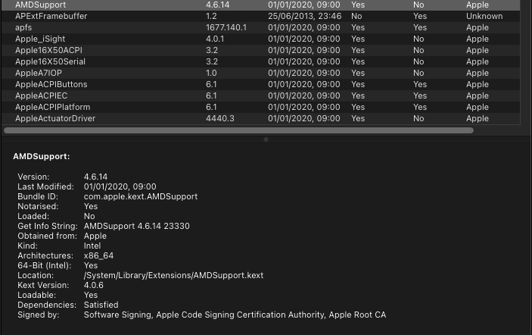
Task: Click the horizontal scrollbar of the extensions table
Action: (x=238, y=130)
